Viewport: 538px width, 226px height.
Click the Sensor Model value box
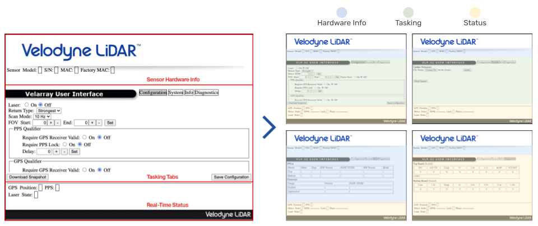[40, 70]
